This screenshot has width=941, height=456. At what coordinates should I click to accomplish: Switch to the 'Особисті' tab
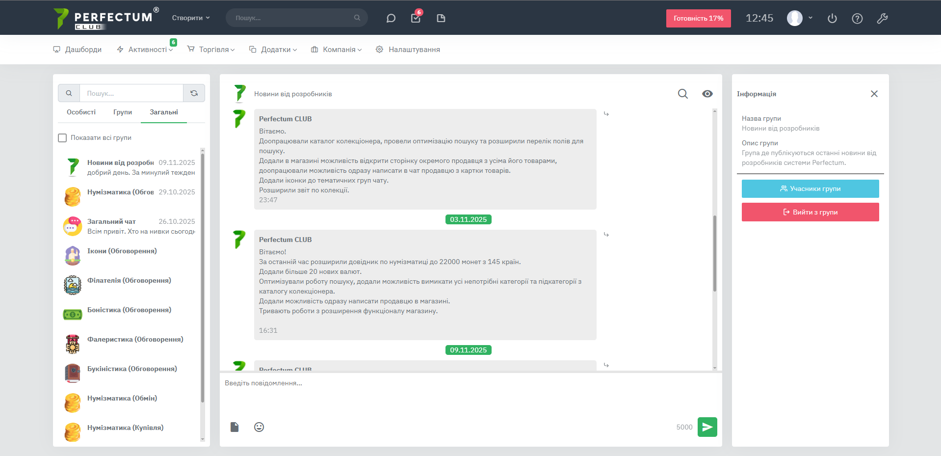[81, 112]
